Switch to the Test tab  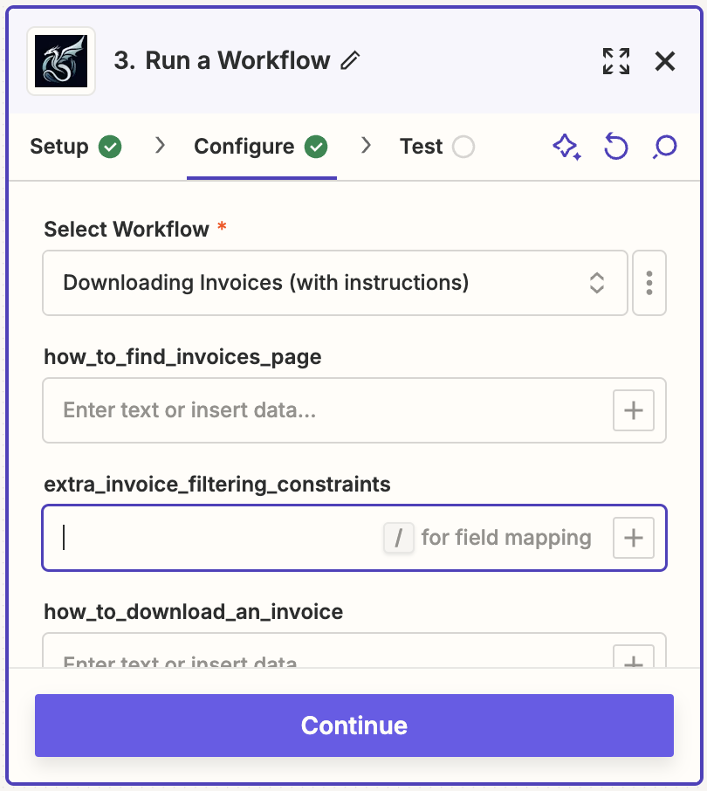click(x=420, y=147)
